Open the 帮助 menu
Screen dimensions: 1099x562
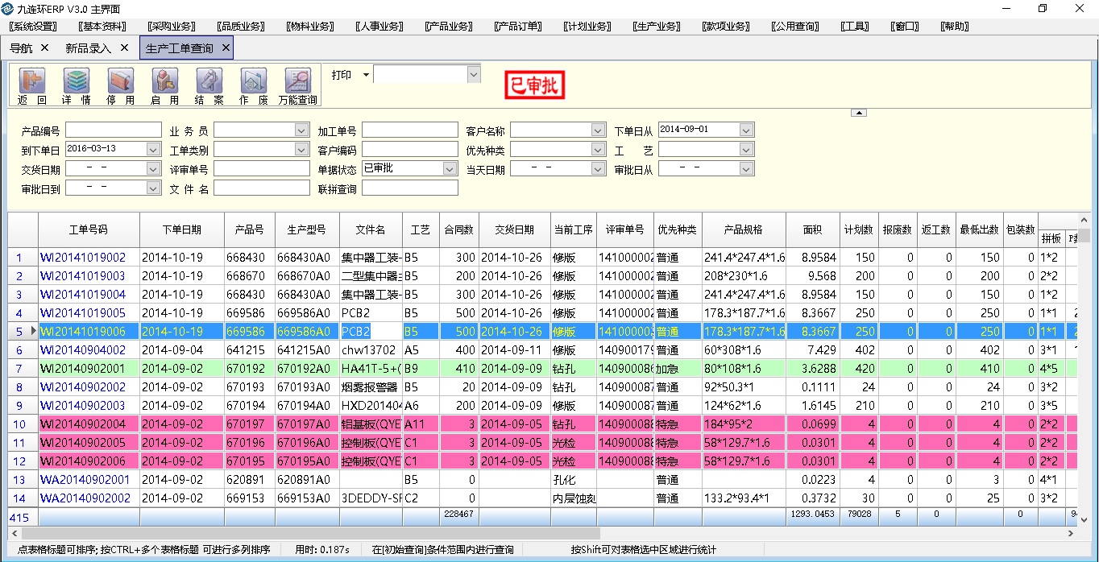pyautogui.click(x=955, y=27)
